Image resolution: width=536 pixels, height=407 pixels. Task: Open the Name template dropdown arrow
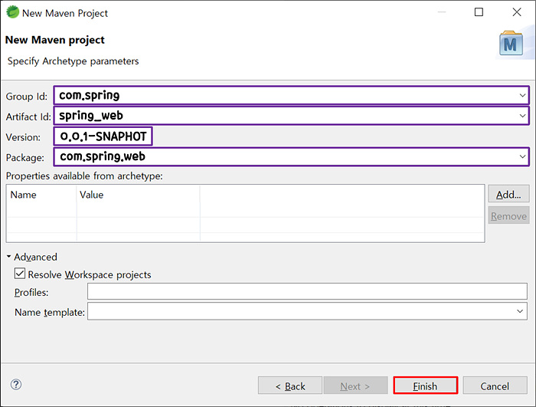[520, 311]
